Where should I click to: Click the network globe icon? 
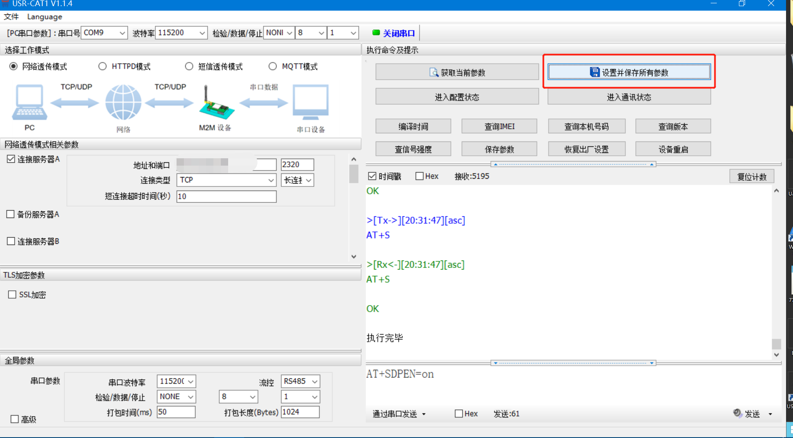coord(123,102)
